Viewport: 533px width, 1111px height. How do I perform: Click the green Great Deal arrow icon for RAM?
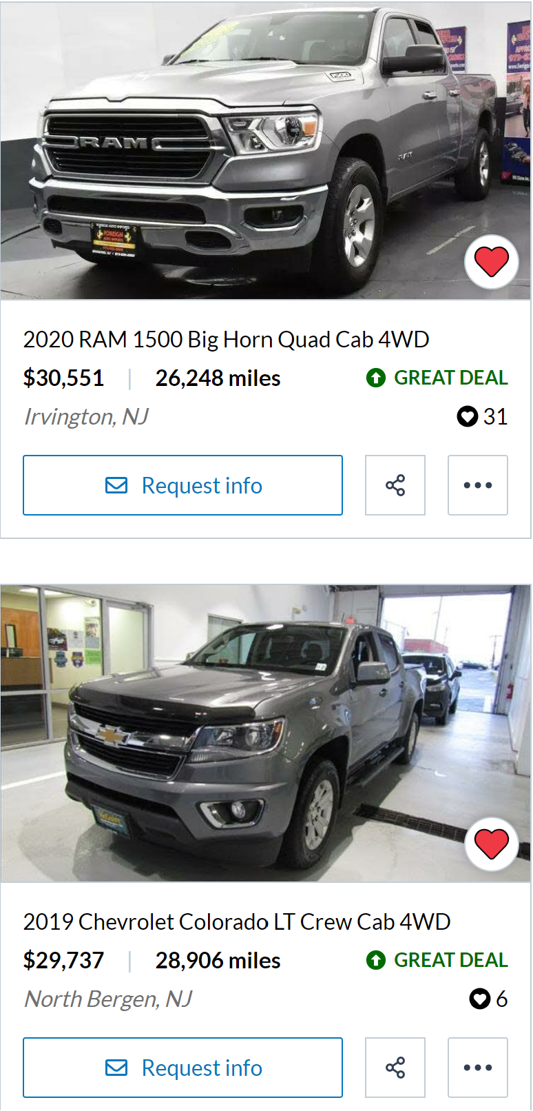376,378
